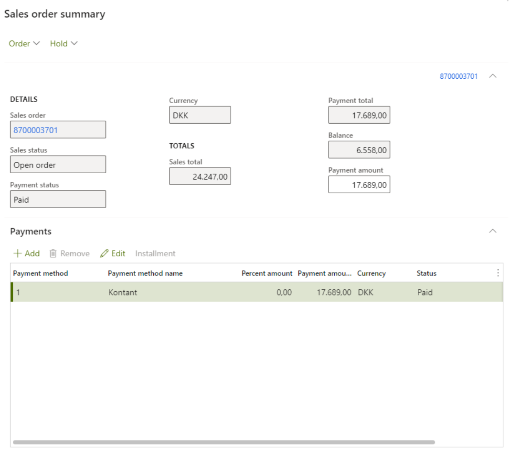Click the Currency field showing DKK
Screen dimensions: 509x451
(200, 115)
